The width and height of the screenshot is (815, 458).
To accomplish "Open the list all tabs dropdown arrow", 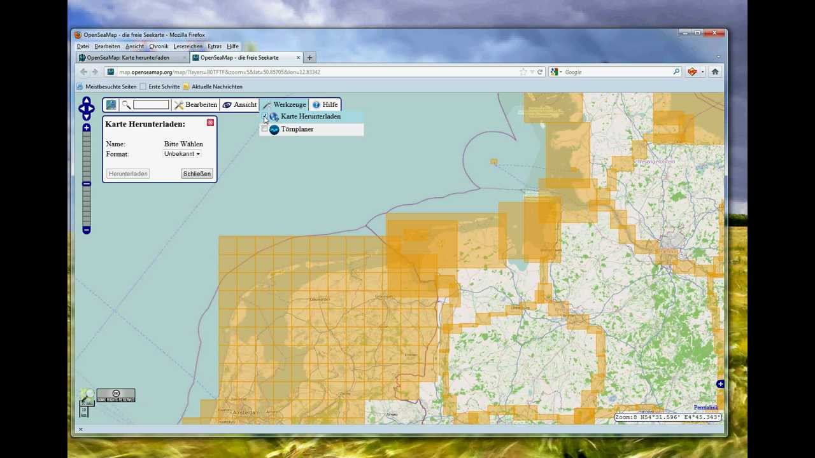I will (x=718, y=57).
